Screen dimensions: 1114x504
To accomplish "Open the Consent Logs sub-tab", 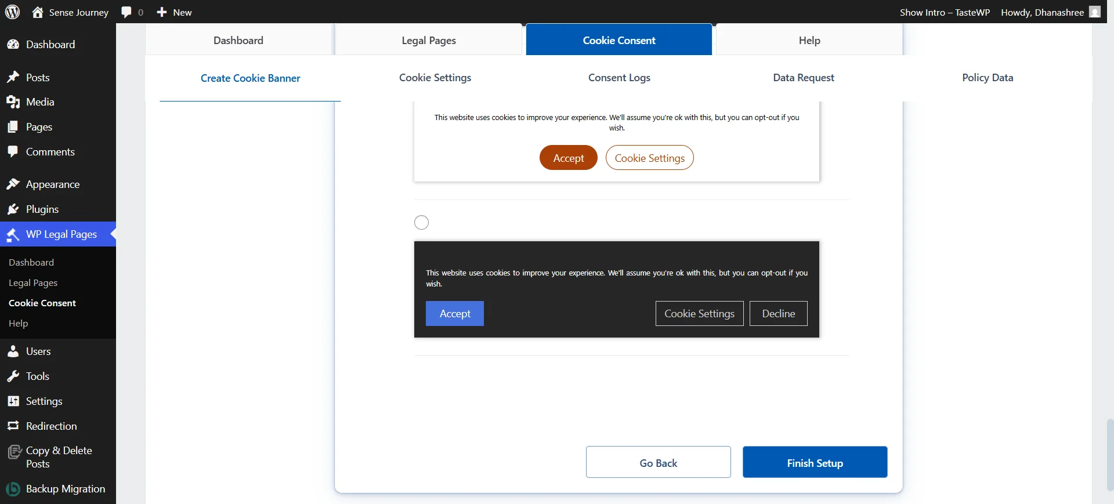I will [619, 78].
